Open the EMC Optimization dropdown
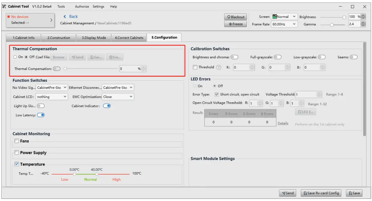 pyautogui.click(x=118, y=97)
